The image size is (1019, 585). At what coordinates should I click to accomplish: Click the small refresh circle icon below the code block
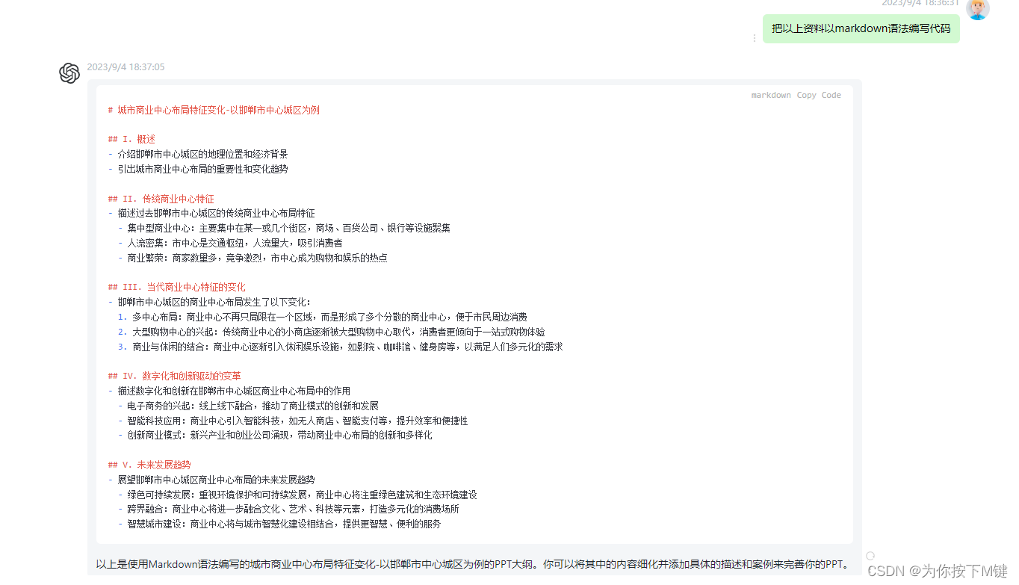[870, 556]
